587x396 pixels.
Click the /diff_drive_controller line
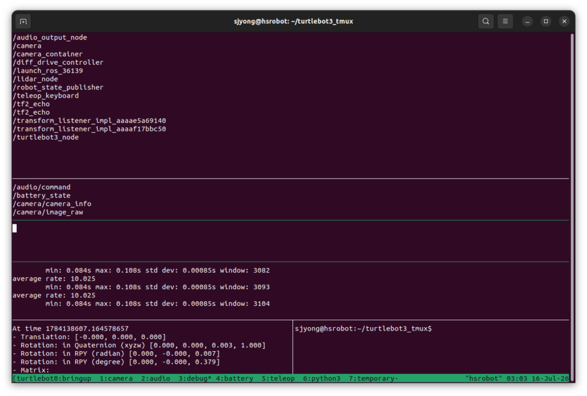58,62
